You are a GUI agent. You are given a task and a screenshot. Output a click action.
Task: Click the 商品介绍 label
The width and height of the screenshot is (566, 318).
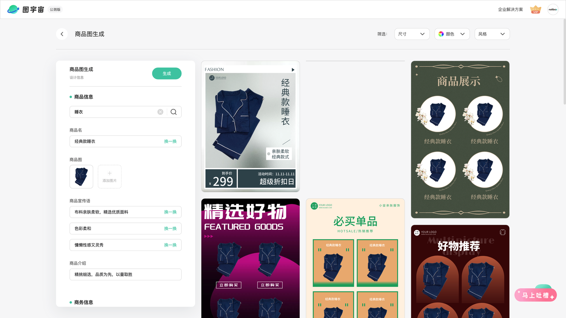click(78, 263)
